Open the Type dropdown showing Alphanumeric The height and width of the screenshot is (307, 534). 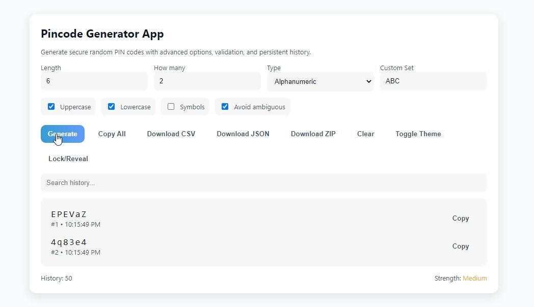[320, 81]
